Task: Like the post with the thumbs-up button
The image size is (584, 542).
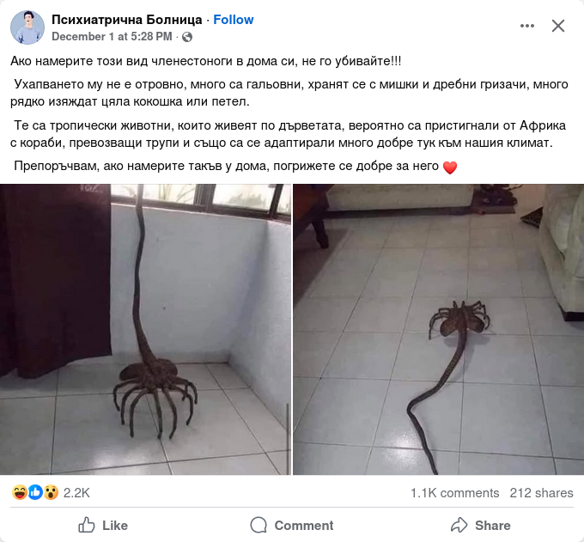Action: point(103,525)
